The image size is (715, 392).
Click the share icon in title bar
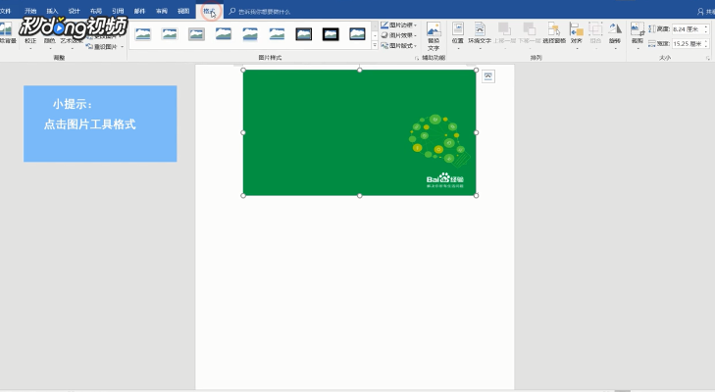[x=701, y=12]
